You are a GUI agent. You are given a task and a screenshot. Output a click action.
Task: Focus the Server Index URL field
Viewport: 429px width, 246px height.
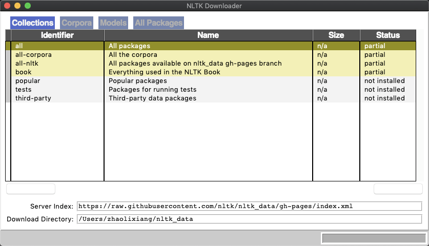click(249, 206)
